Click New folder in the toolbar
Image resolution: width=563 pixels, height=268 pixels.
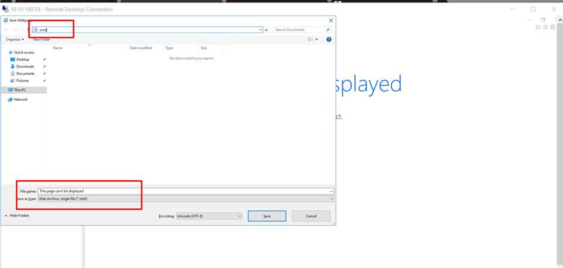[41, 40]
